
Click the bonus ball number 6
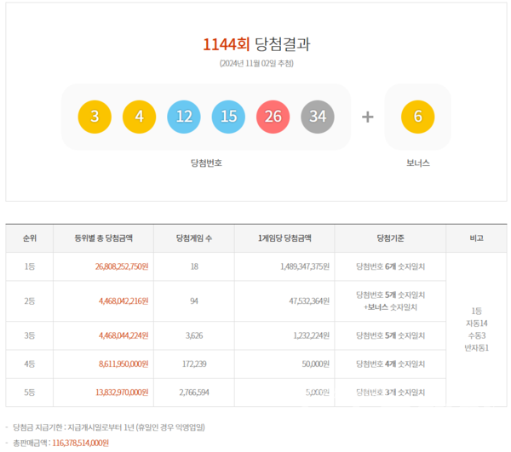[x=418, y=117]
